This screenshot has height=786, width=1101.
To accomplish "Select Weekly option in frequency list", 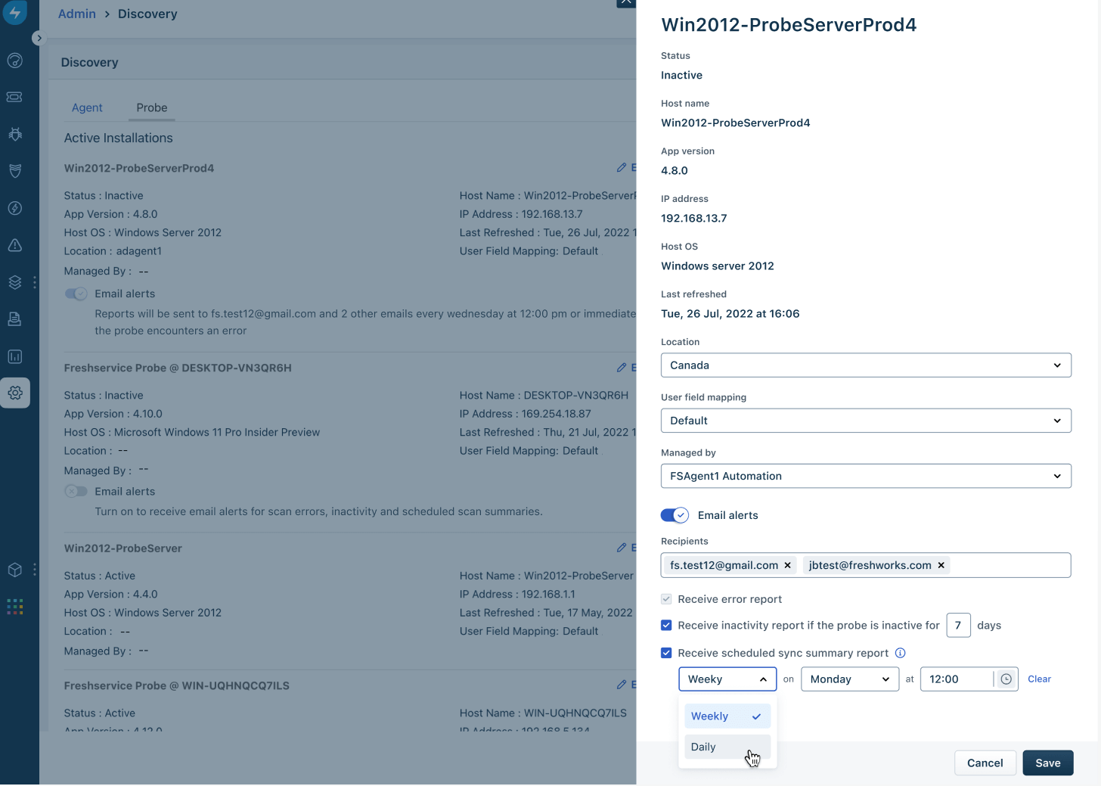I will [x=727, y=716].
